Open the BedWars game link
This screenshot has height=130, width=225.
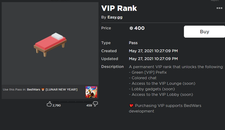pos(34,89)
